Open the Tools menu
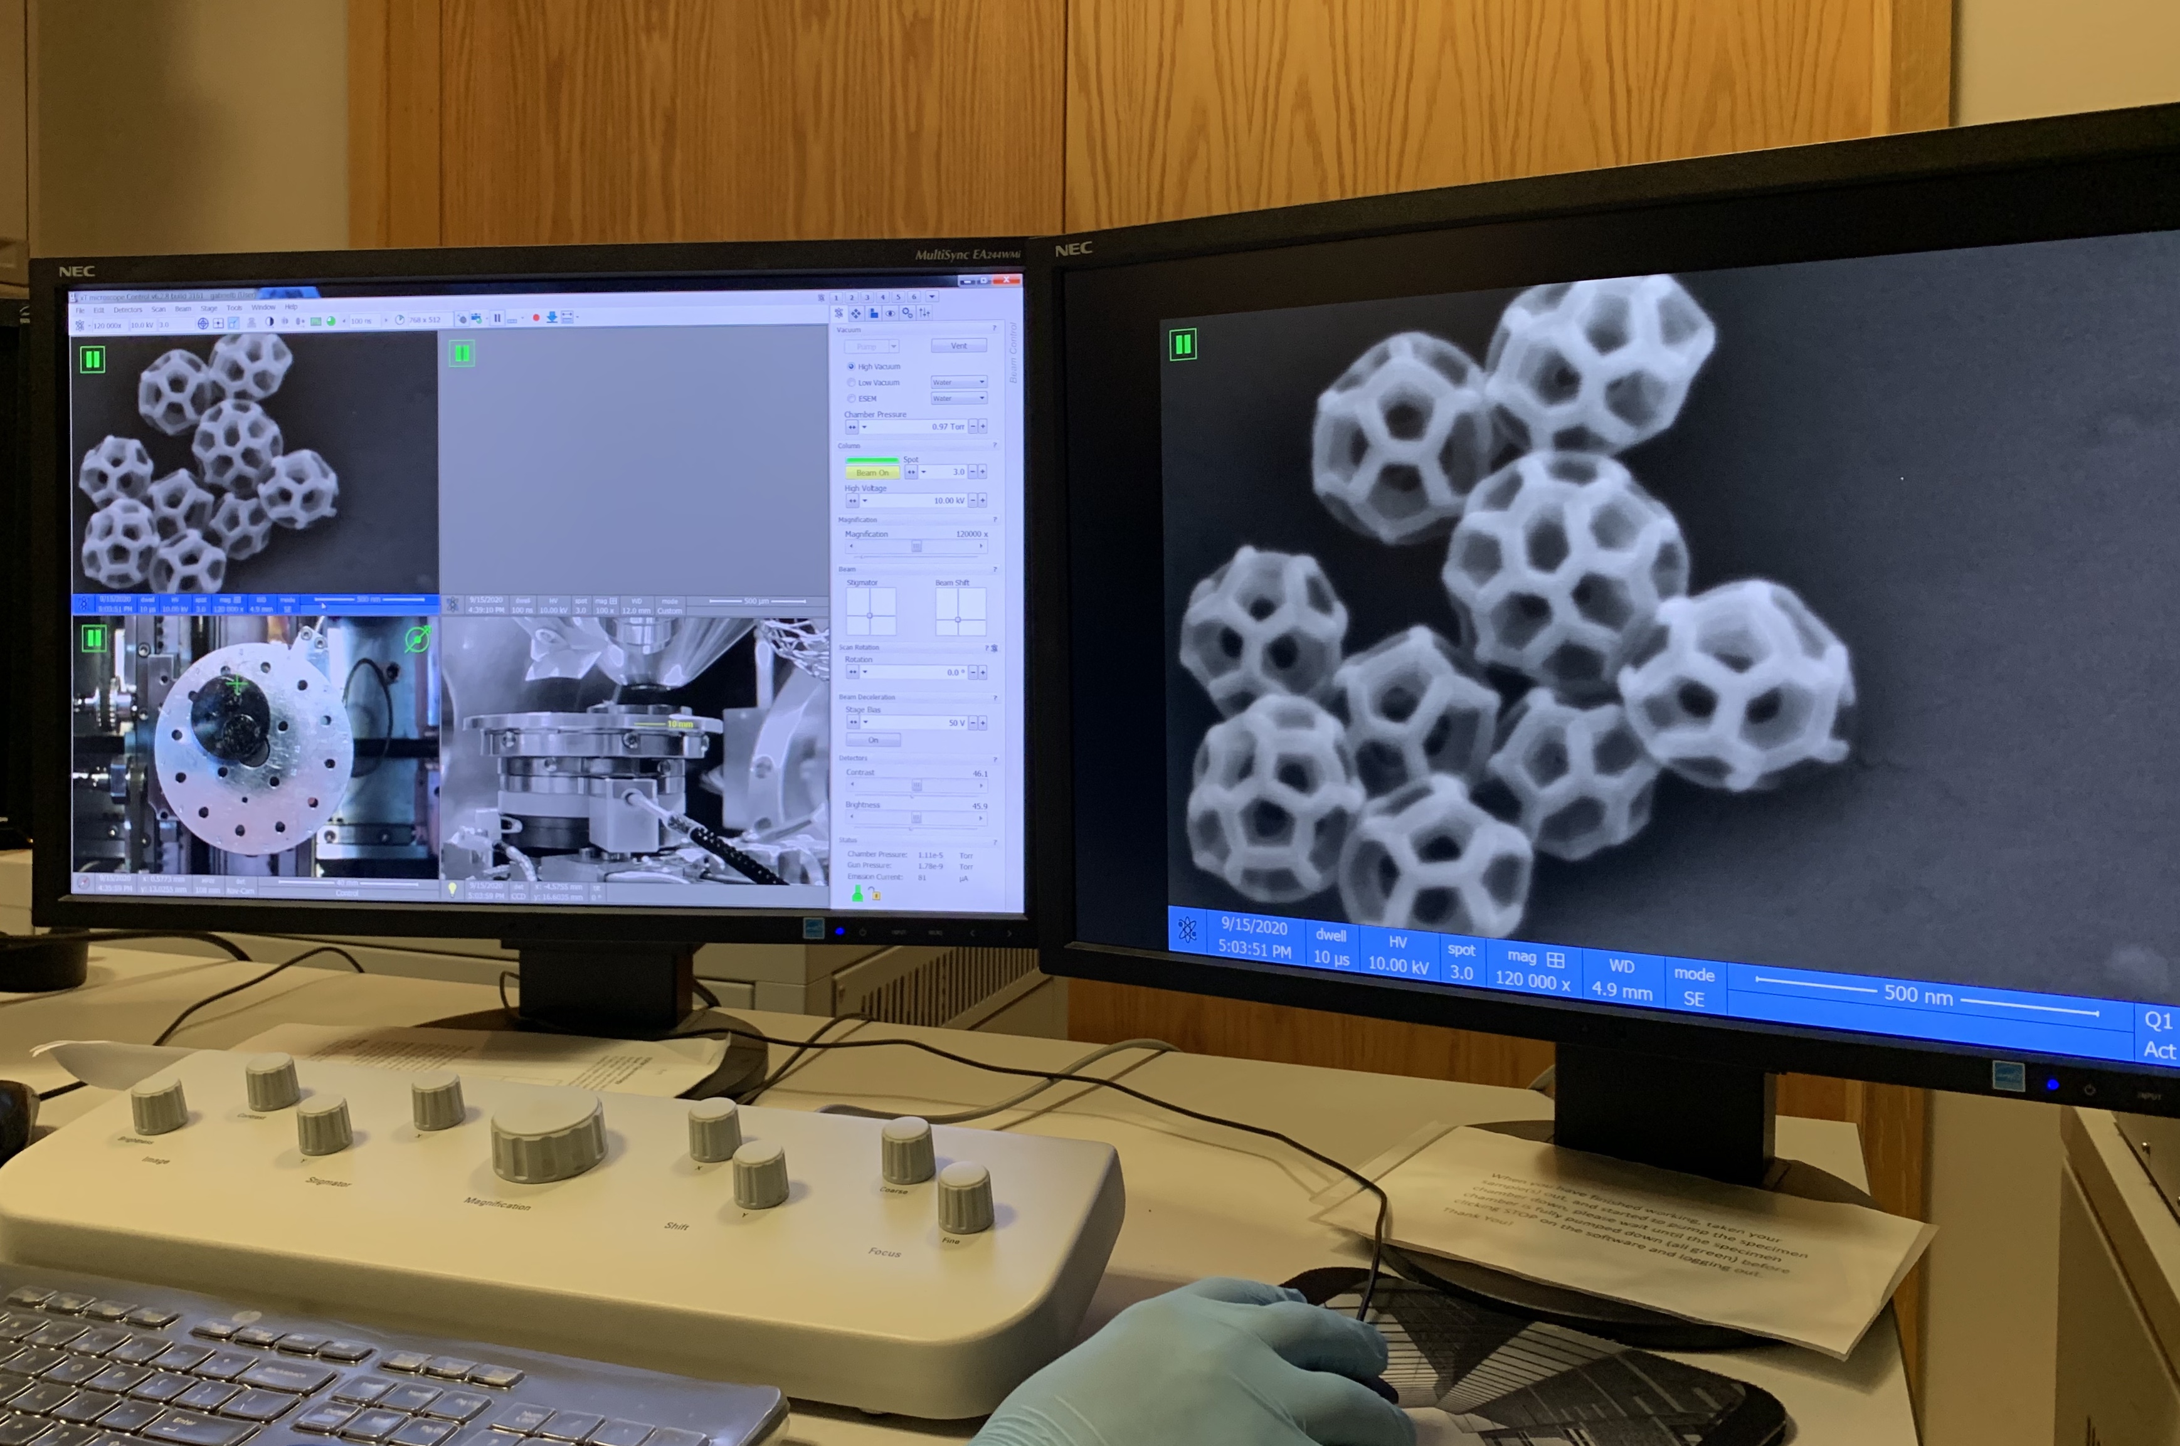 234,308
